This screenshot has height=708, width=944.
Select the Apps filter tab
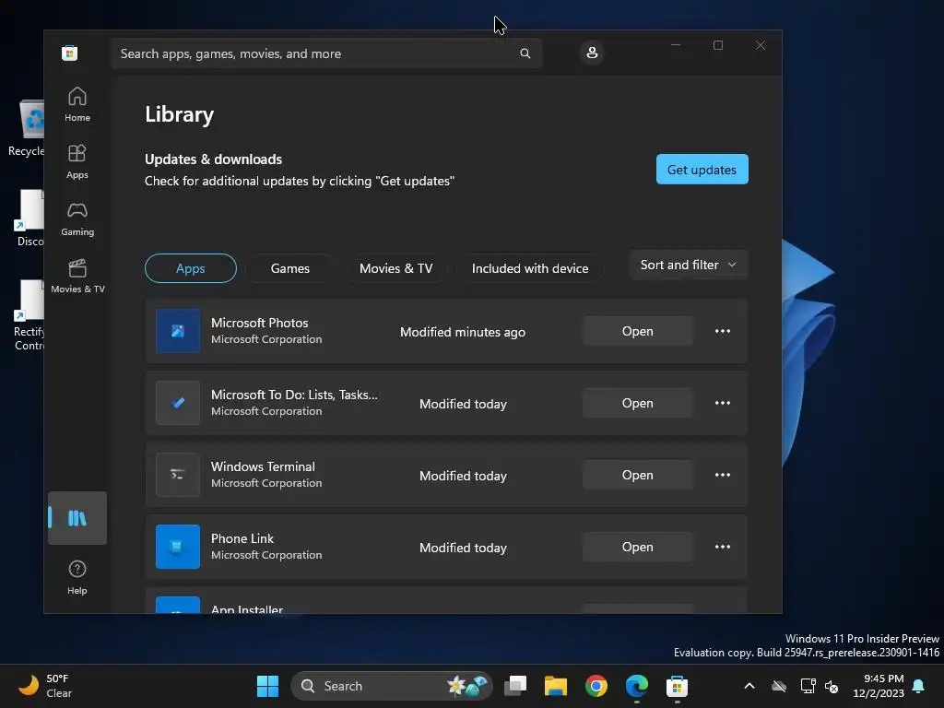[x=190, y=268]
